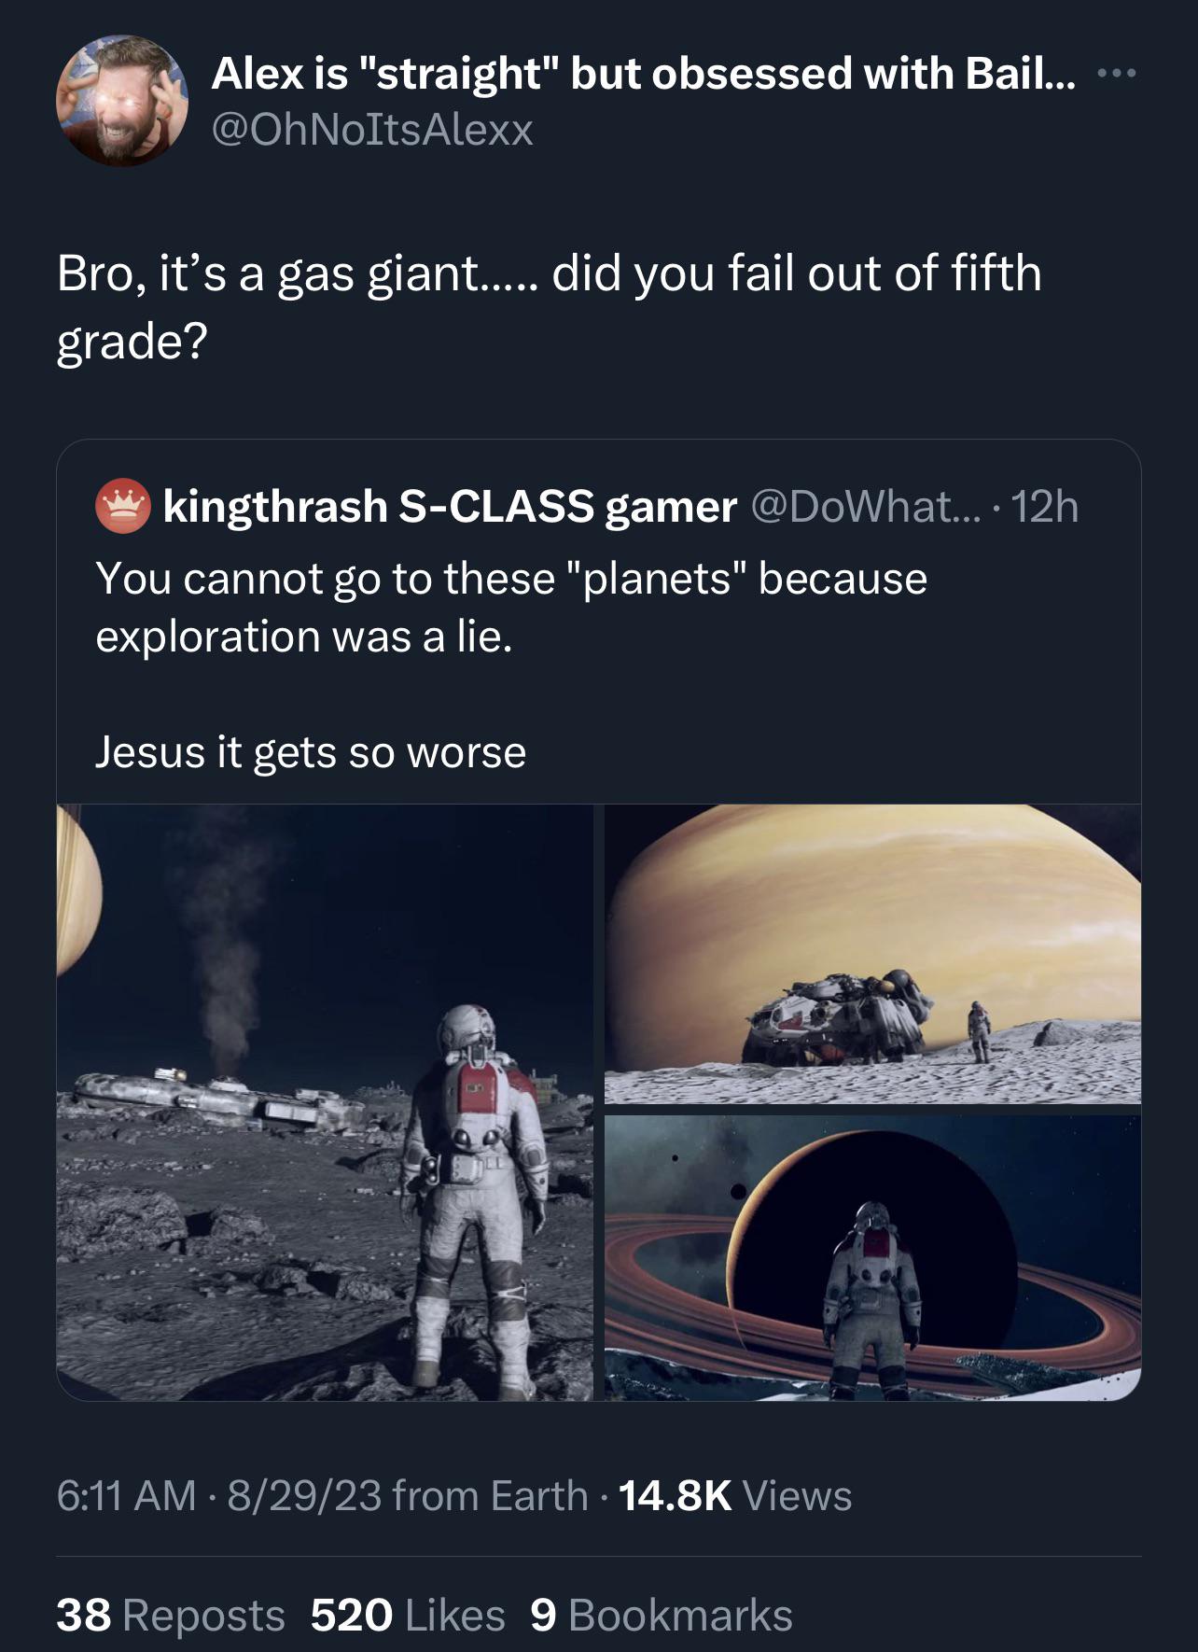Open Alex's profile picture avatar
Viewport: 1198px width, 1652px height.
pyautogui.click(x=122, y=101)
